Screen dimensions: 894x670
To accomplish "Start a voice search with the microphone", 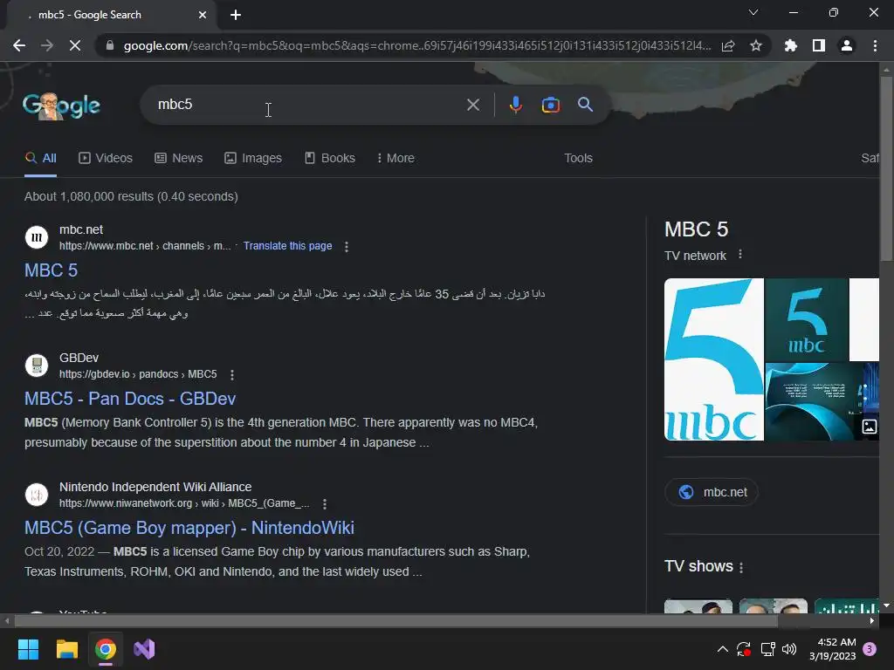I will point(515,105).
